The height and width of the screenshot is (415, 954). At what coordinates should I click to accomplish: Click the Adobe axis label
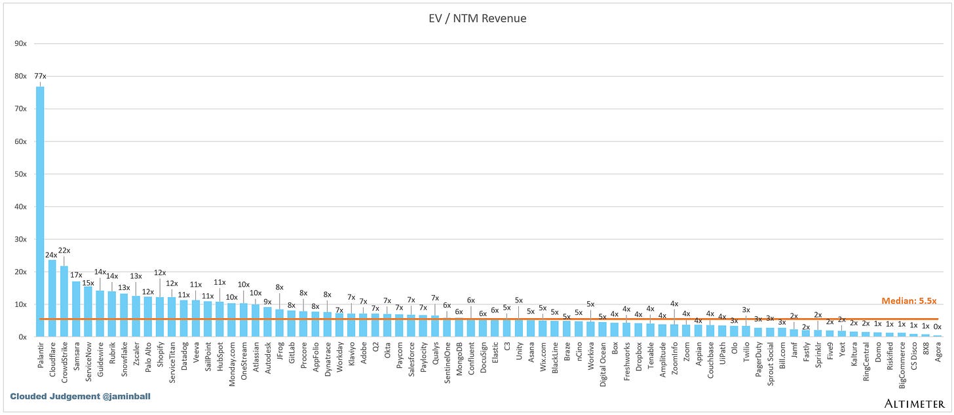363,353
